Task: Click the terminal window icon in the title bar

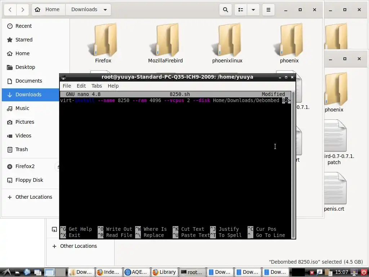Action: [63, 77]
